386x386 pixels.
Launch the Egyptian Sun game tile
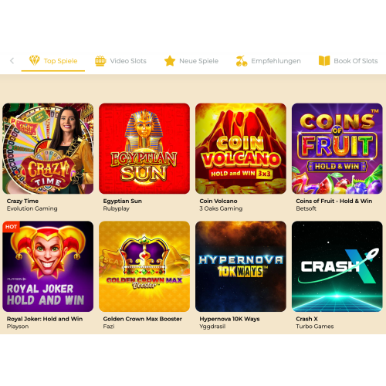(144, 148)
